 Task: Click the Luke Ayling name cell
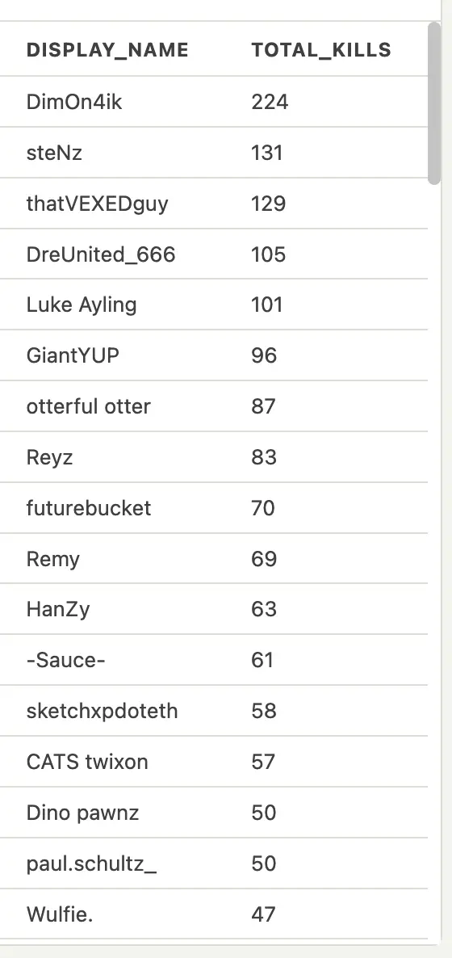[x=82, y=305]
